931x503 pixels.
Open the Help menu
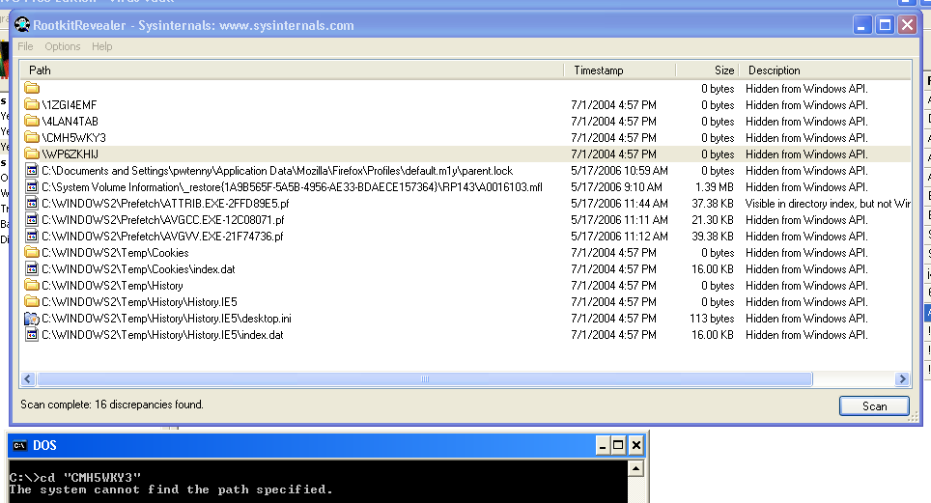(x=101, y=46)
